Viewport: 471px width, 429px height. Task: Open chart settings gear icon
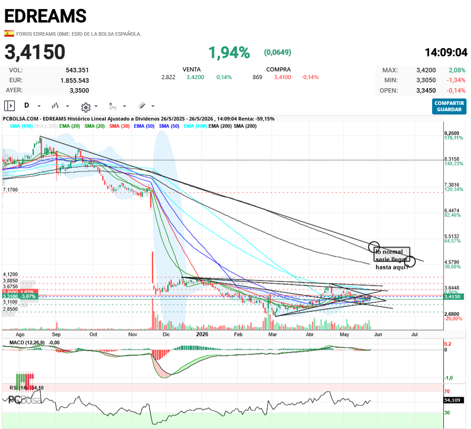(85, 107)
